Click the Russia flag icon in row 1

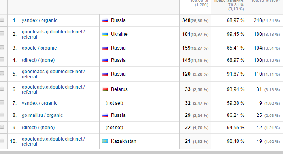click(x=105, y=20)
